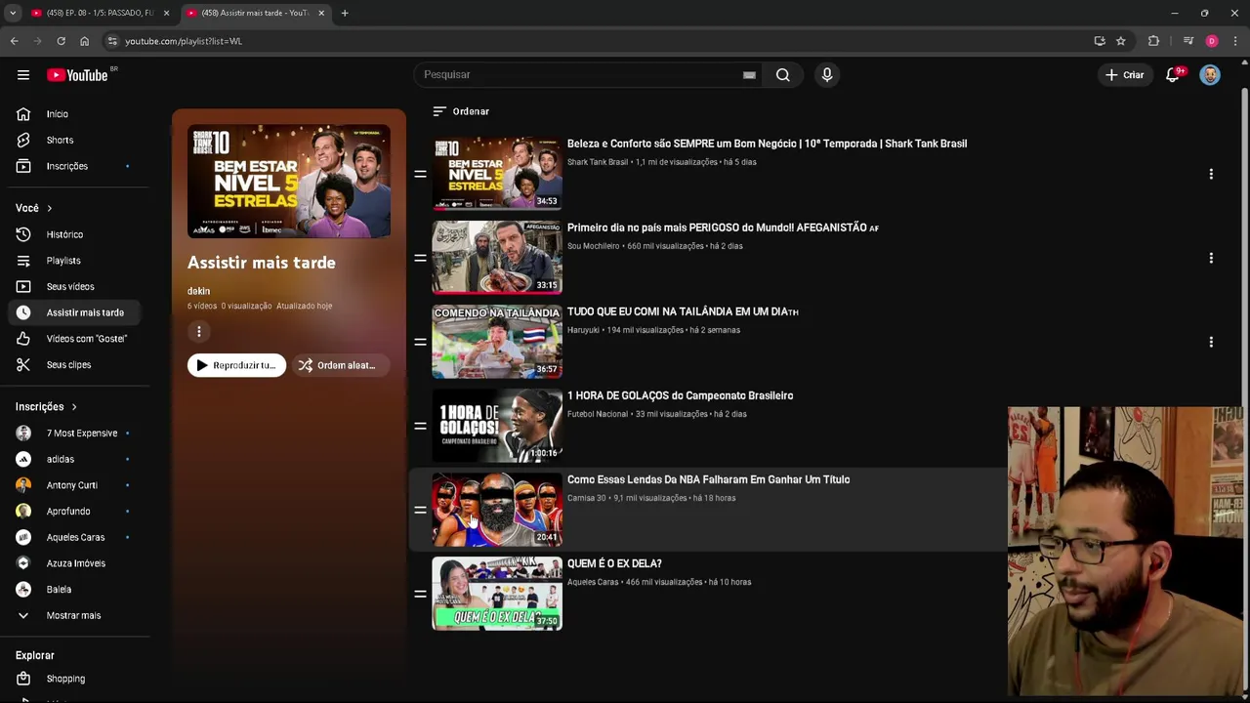Viewport: 1250px width, 703px height.
Task: Open 7 Most Expensive channel
Action: 74,433
